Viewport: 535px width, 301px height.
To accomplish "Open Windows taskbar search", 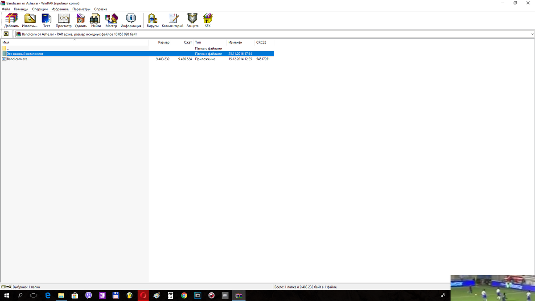I will point(20,295).
